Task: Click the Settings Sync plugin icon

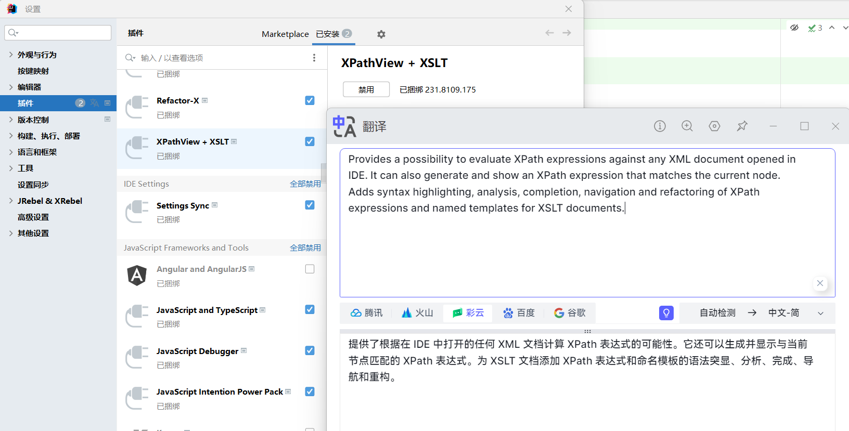Action: (137, 212)
